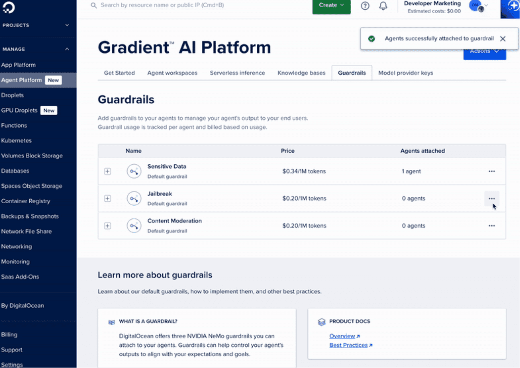The height and width of the screenshot is (368, 520).
Task: Click the Content Moderation guardrail icon
Action: click(134, 226)
